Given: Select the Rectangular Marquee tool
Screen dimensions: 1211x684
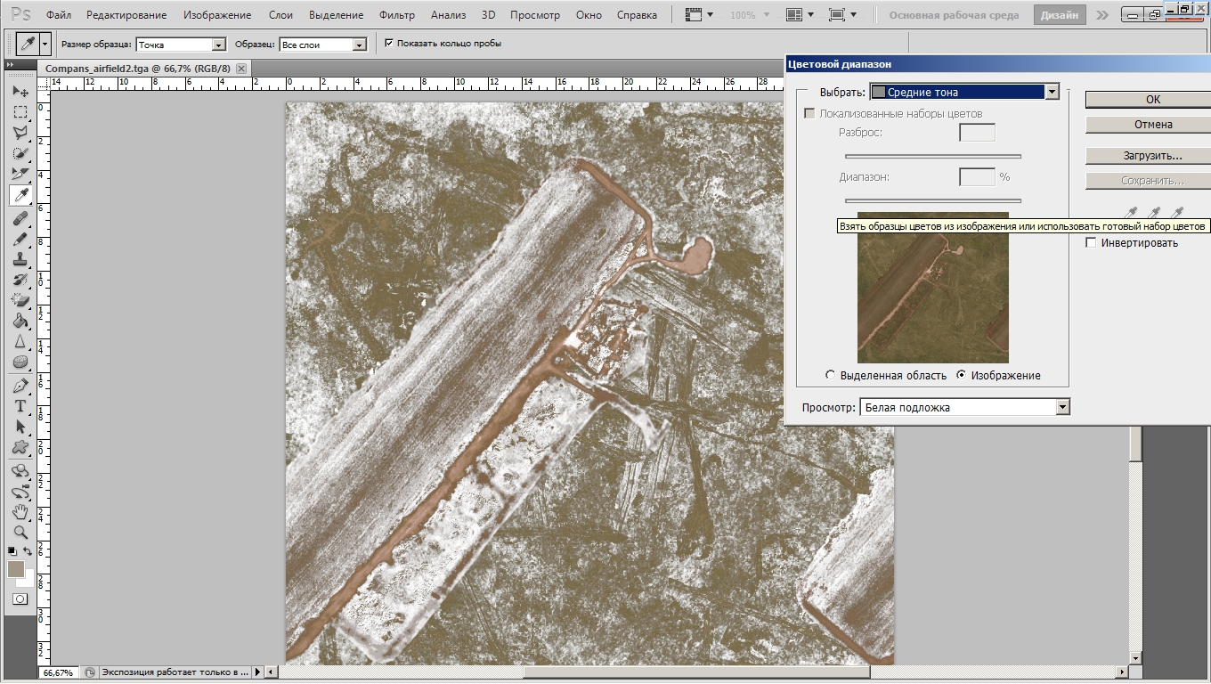Looking at the screenshot, I should [x=20, y=112].
